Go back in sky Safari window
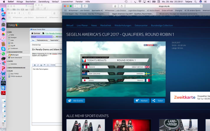Viewport: 210px width, 131px height. [x=75, y=6]
